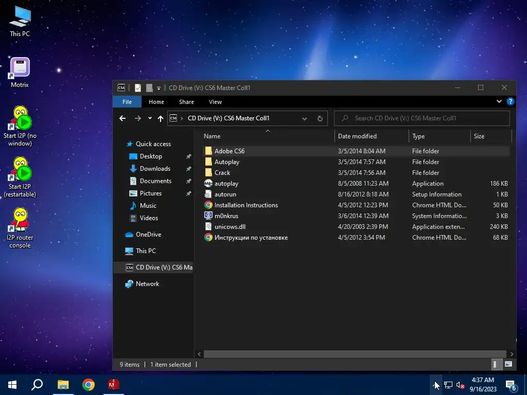
Task: Open This PC desktop icon
Action: click(20, 22)
